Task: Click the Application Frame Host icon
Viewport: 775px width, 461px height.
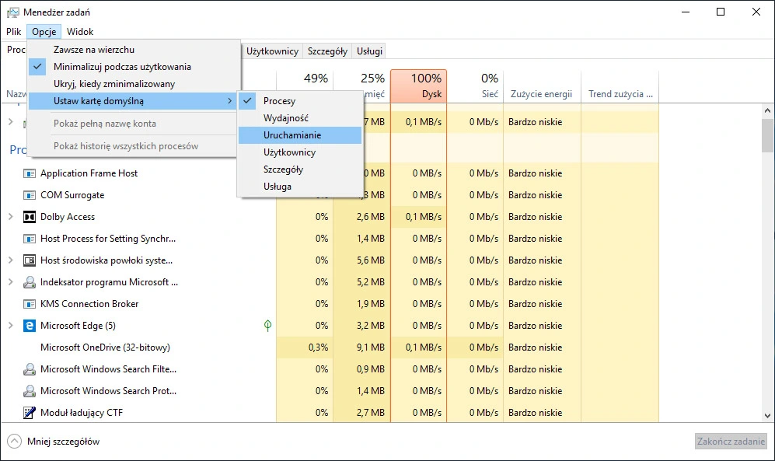Action: (30, 173)
